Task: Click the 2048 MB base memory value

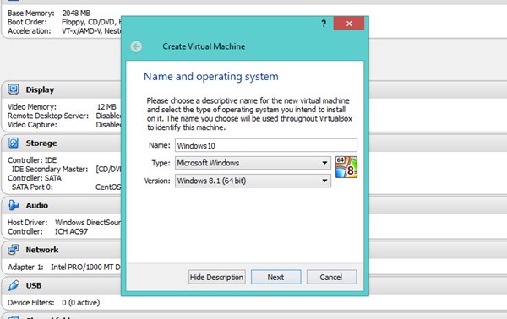Action: [76, 14]
